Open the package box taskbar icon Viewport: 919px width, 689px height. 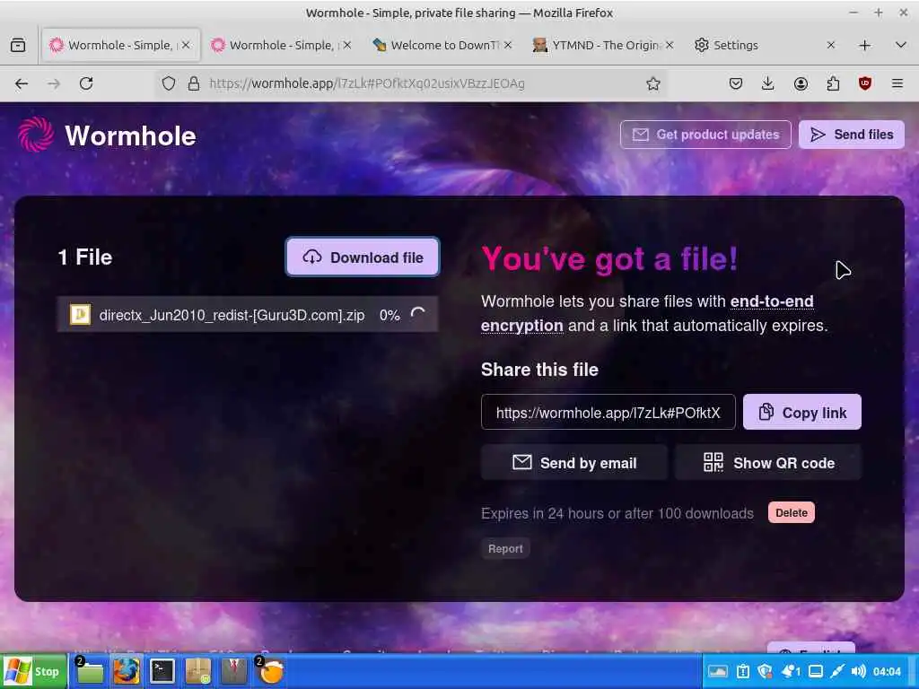(x=198, y=671)
